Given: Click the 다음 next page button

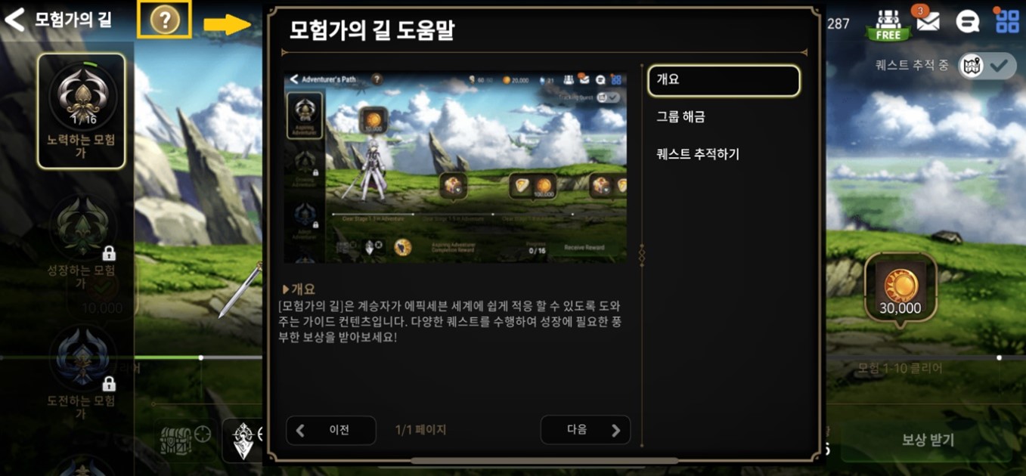Looking at the screenshot, I should 585,430.
